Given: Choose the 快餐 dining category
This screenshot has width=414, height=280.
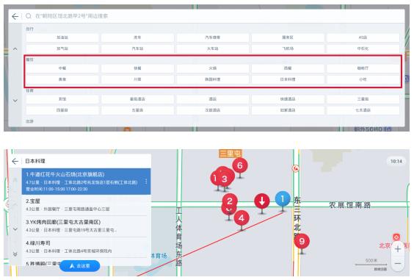Looking at the screenshot, I should [137, 68].
